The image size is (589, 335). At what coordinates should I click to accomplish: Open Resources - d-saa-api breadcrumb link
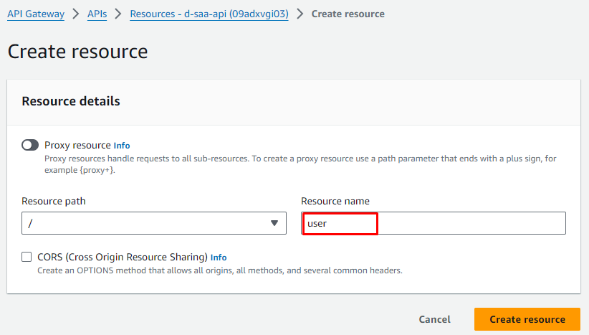tap(209, 14)
